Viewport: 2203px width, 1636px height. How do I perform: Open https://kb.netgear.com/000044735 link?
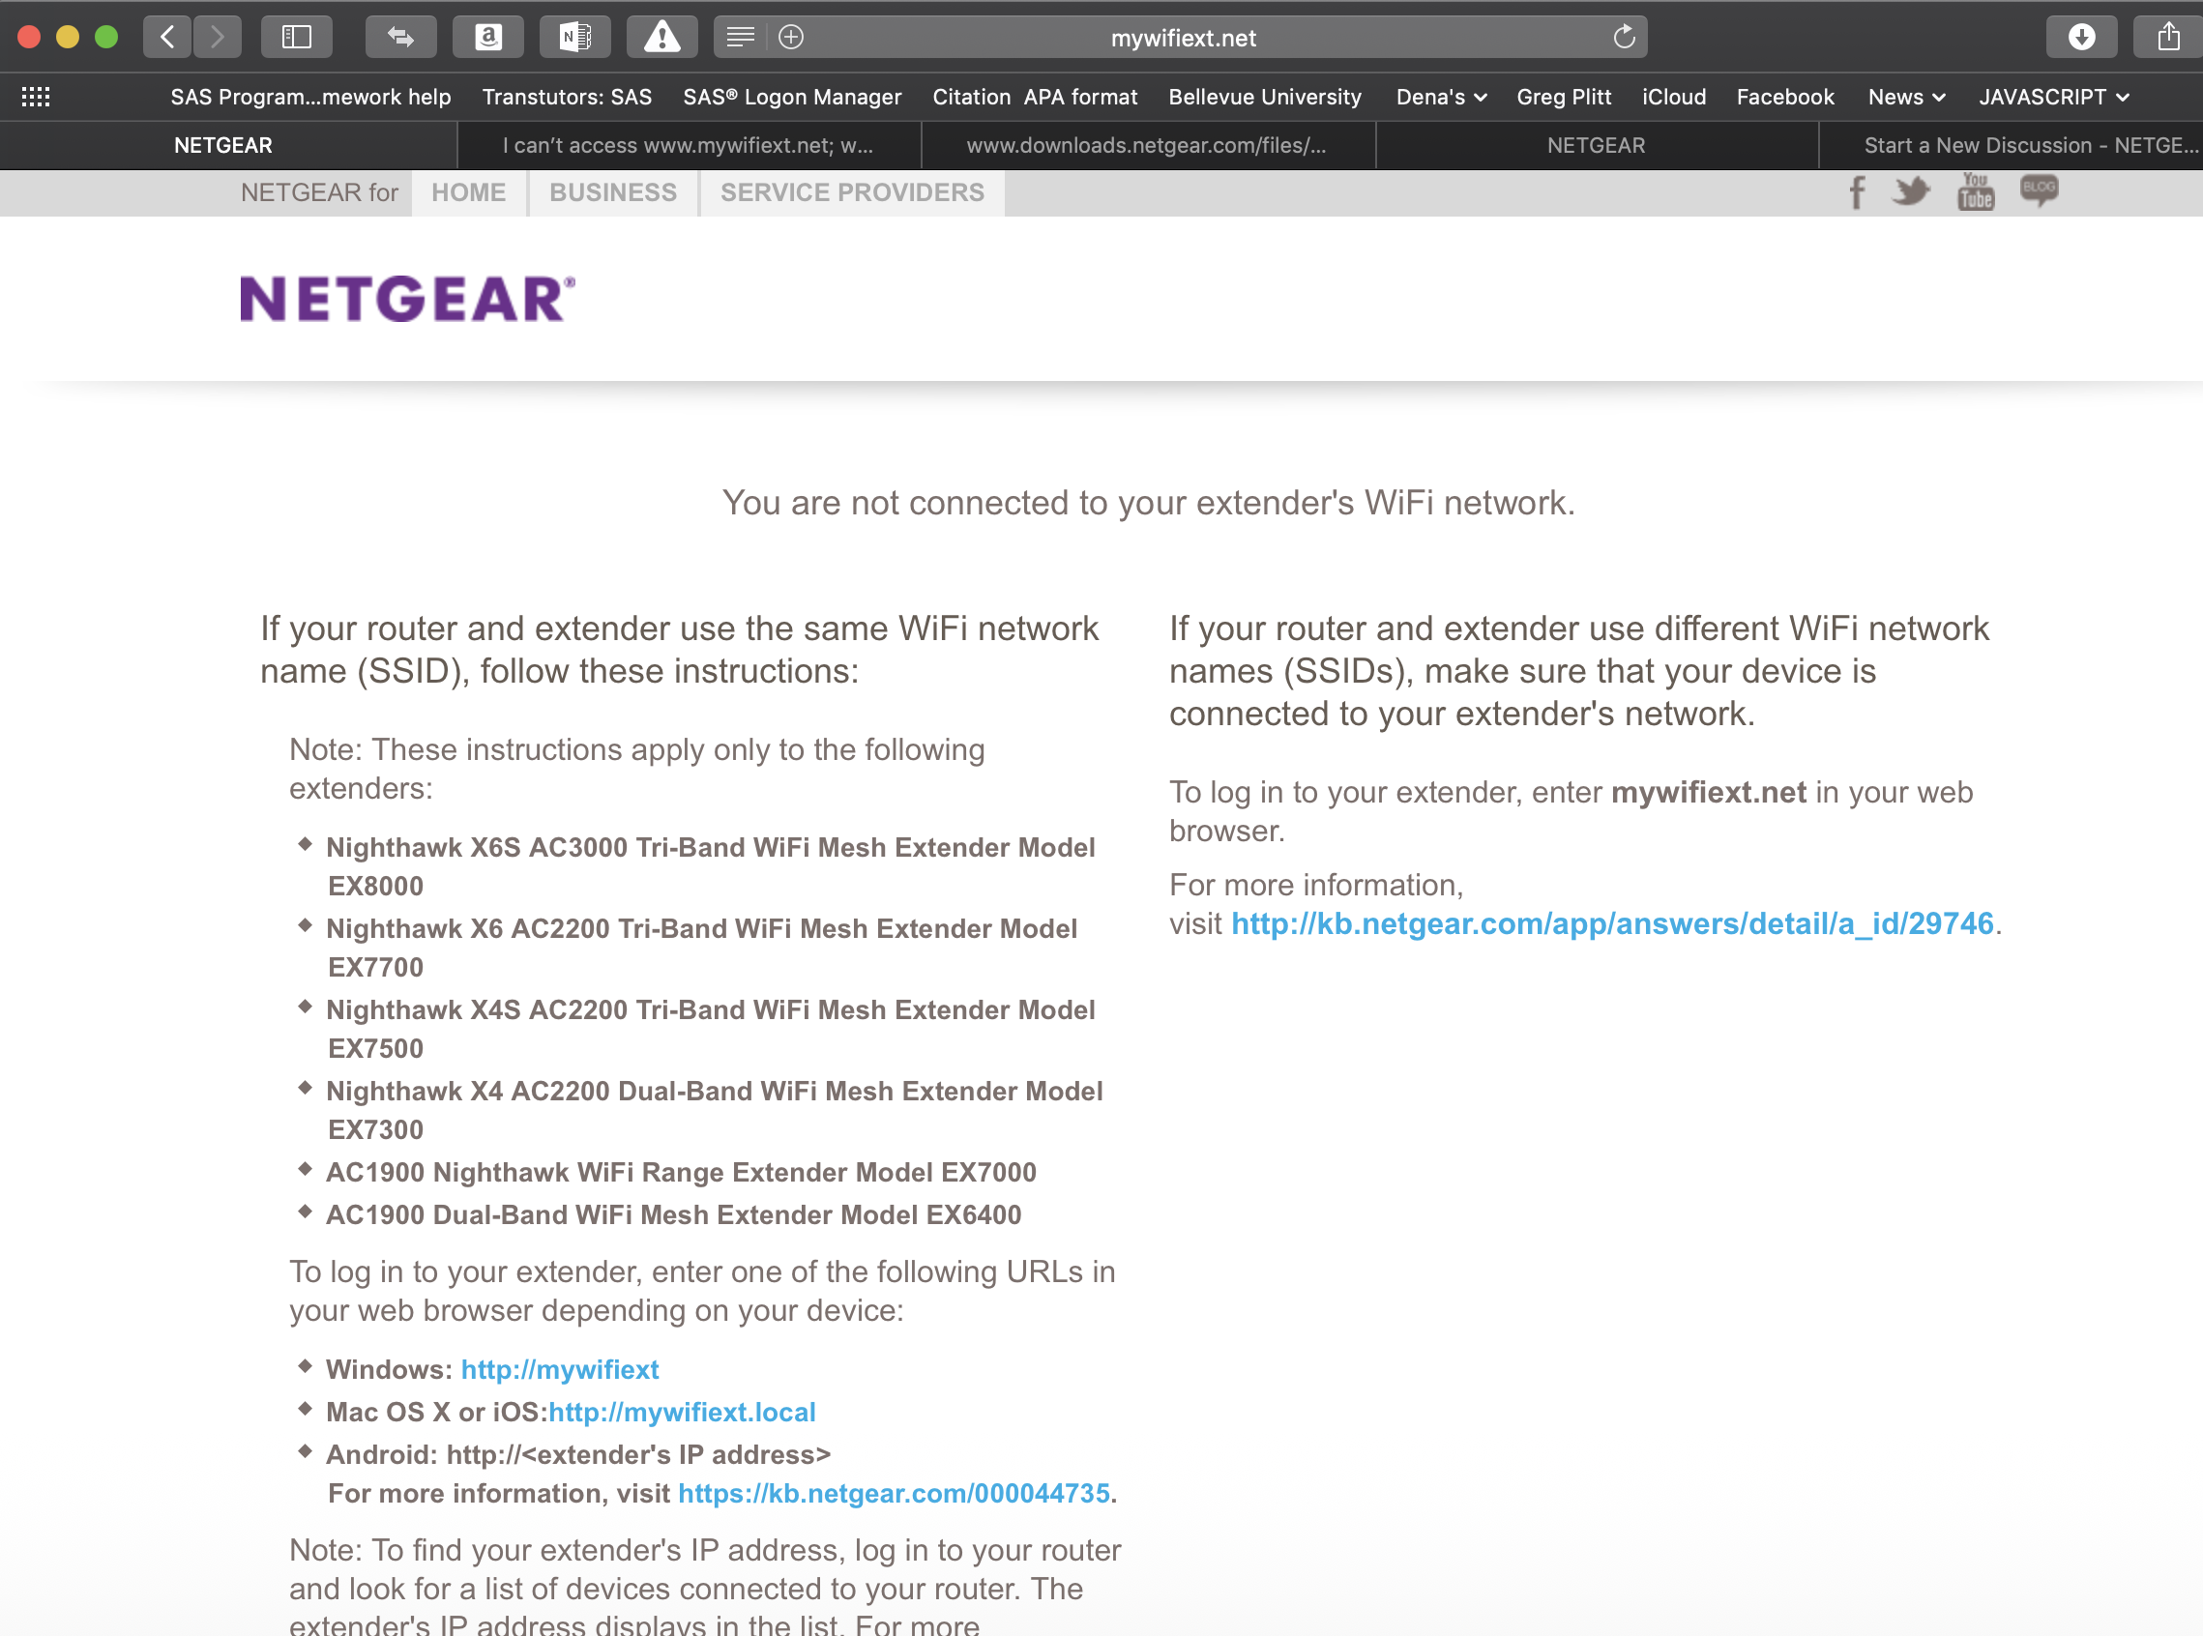tap(894, 1494)
